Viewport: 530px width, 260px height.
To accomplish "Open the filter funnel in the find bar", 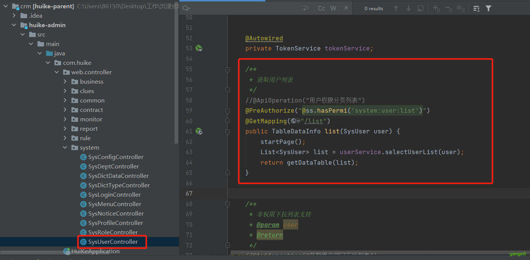I will 488,8.
